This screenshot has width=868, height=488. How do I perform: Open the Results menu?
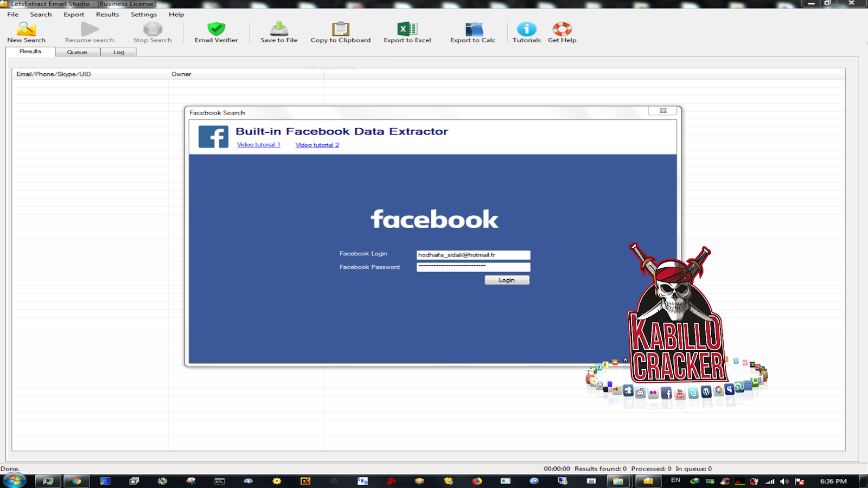coord(107,15)
